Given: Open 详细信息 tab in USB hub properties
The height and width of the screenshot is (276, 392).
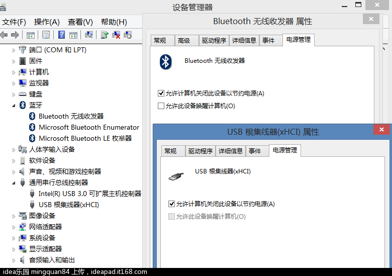Looking at the screenshot, I should pos(231,151).
